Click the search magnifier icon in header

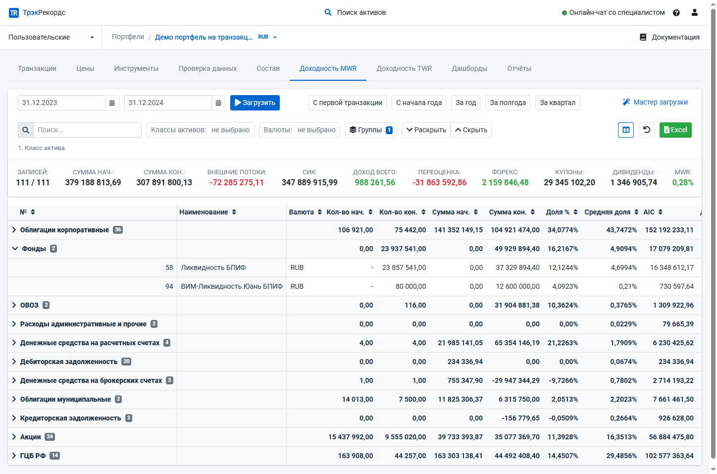[328, 12]
